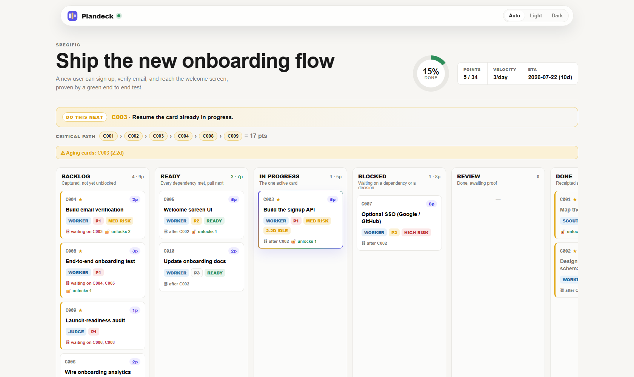Click the 5p points badge on C005
Screen dimensions: 634x377
[x=234, y=199]
